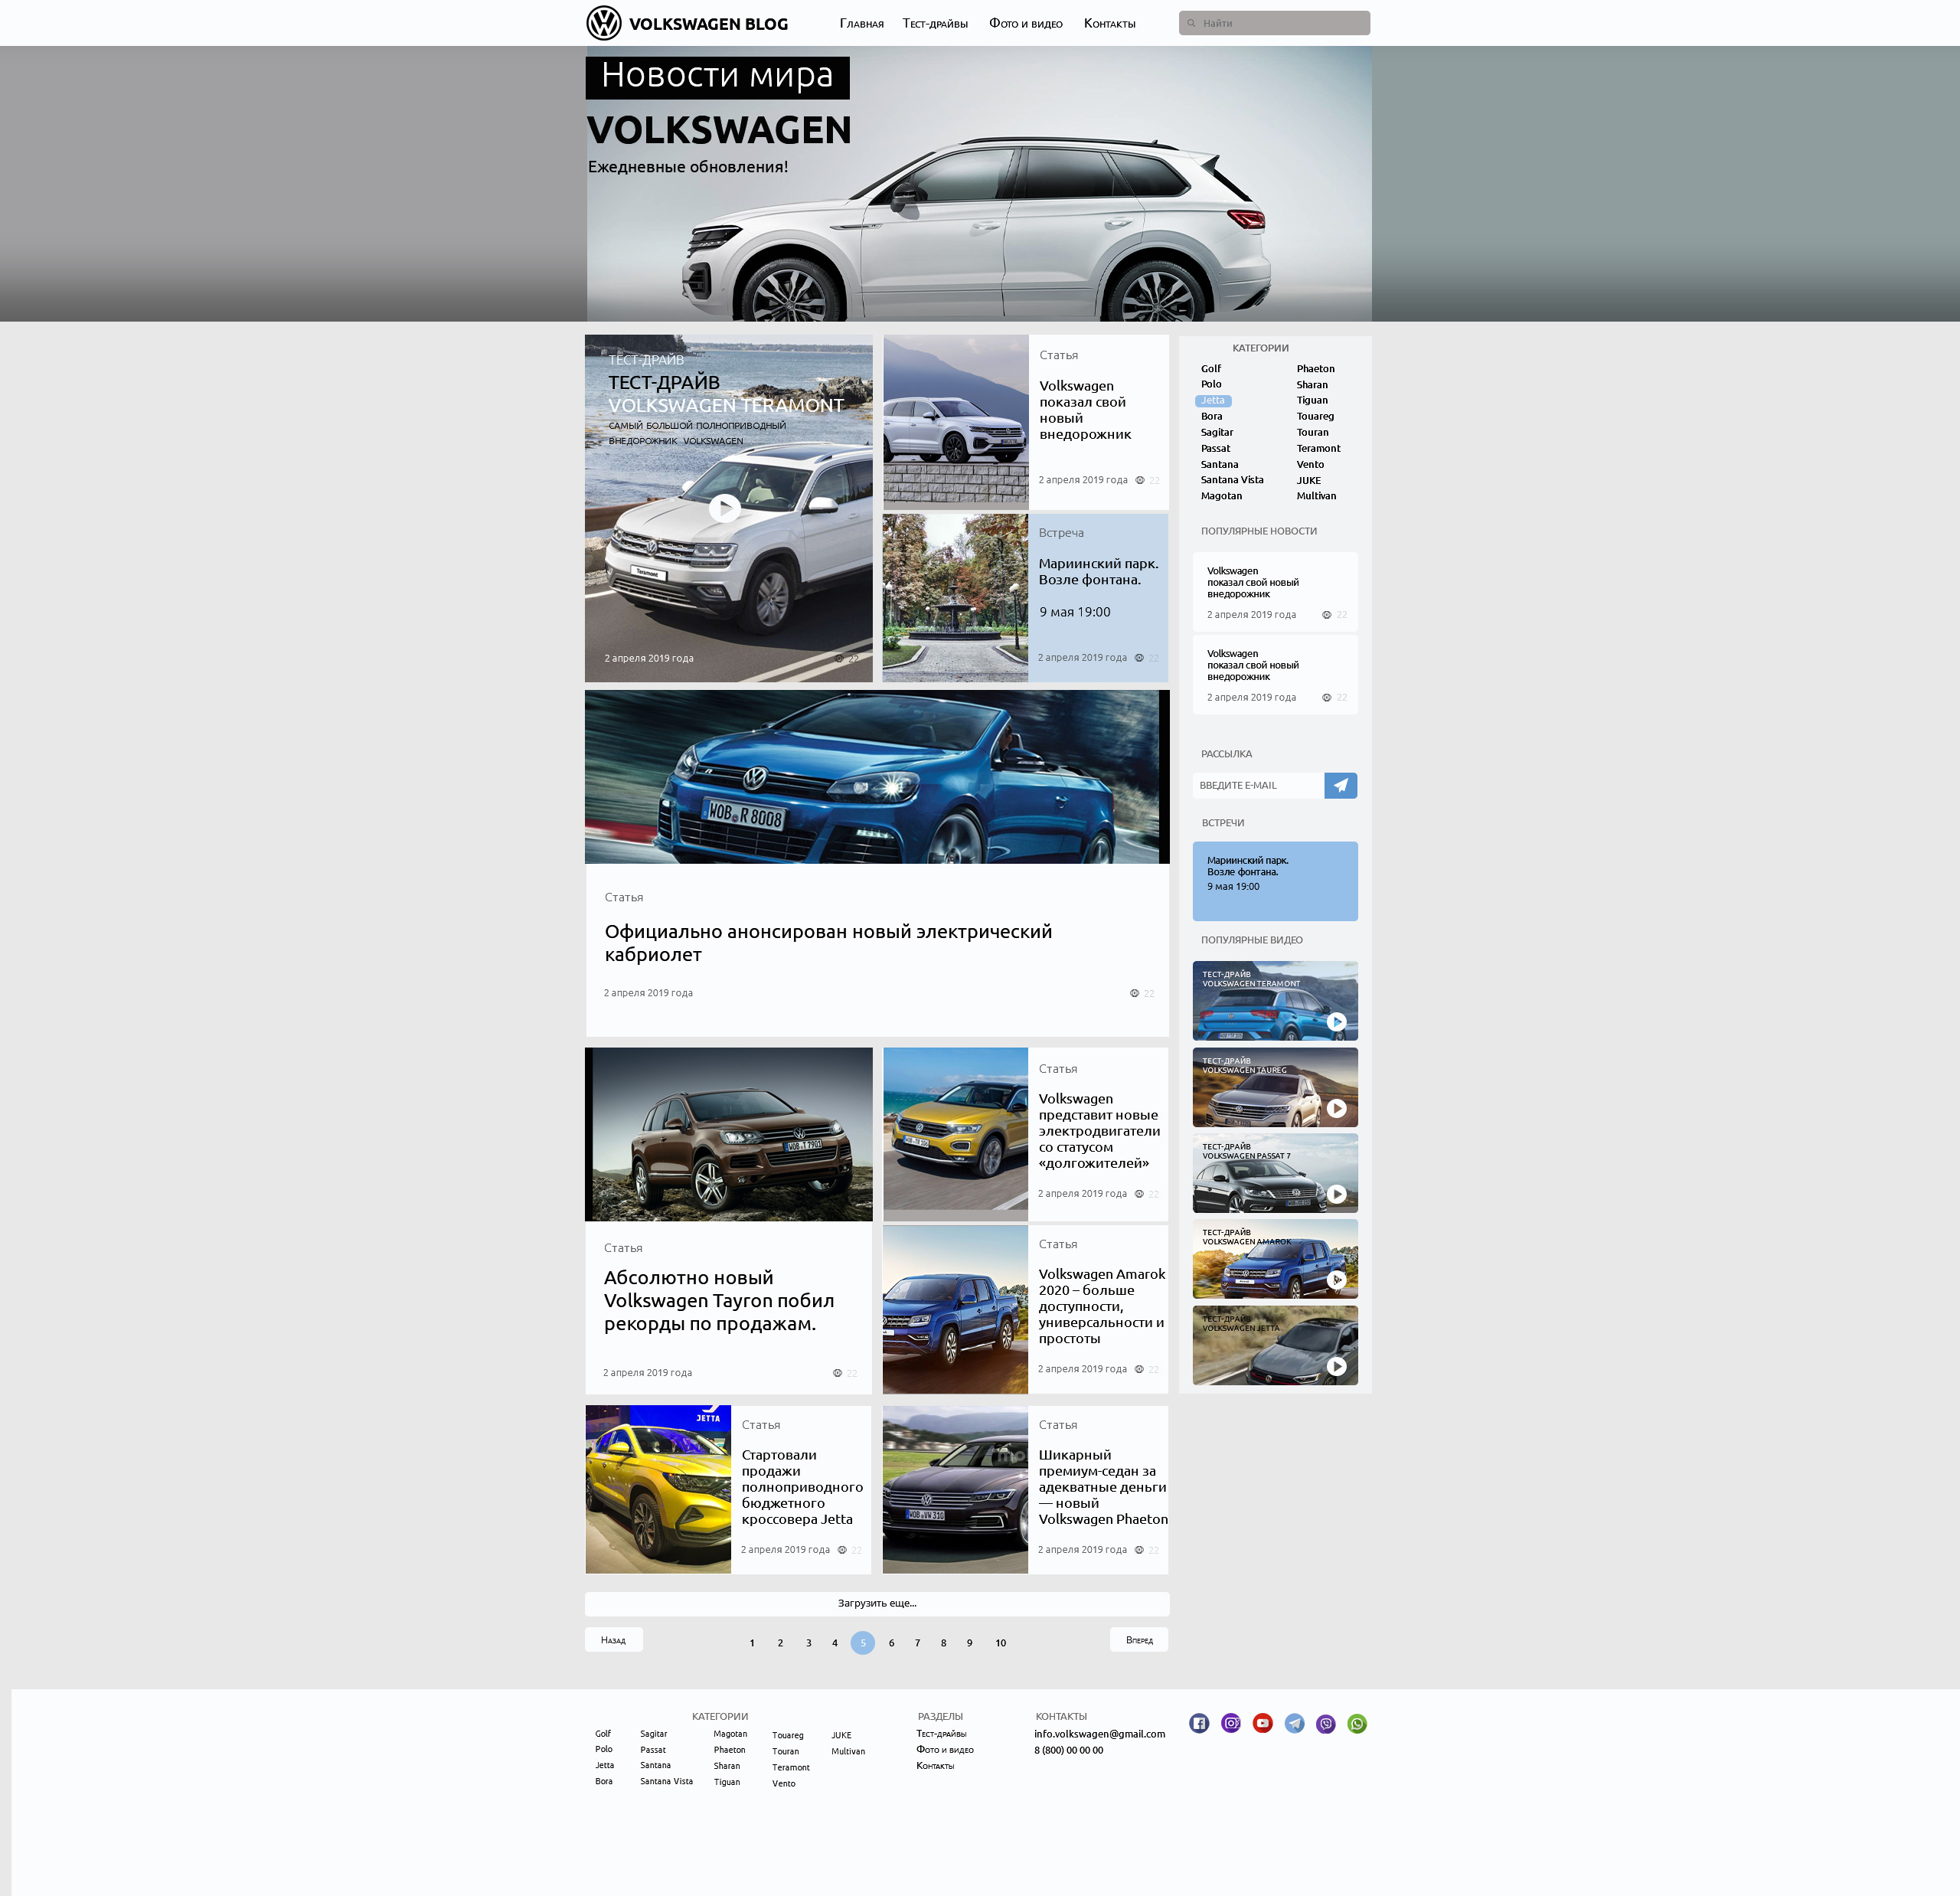The image size is (1960, 1896).
Task: Click the Найти search field
Action: pos(1274,23)
